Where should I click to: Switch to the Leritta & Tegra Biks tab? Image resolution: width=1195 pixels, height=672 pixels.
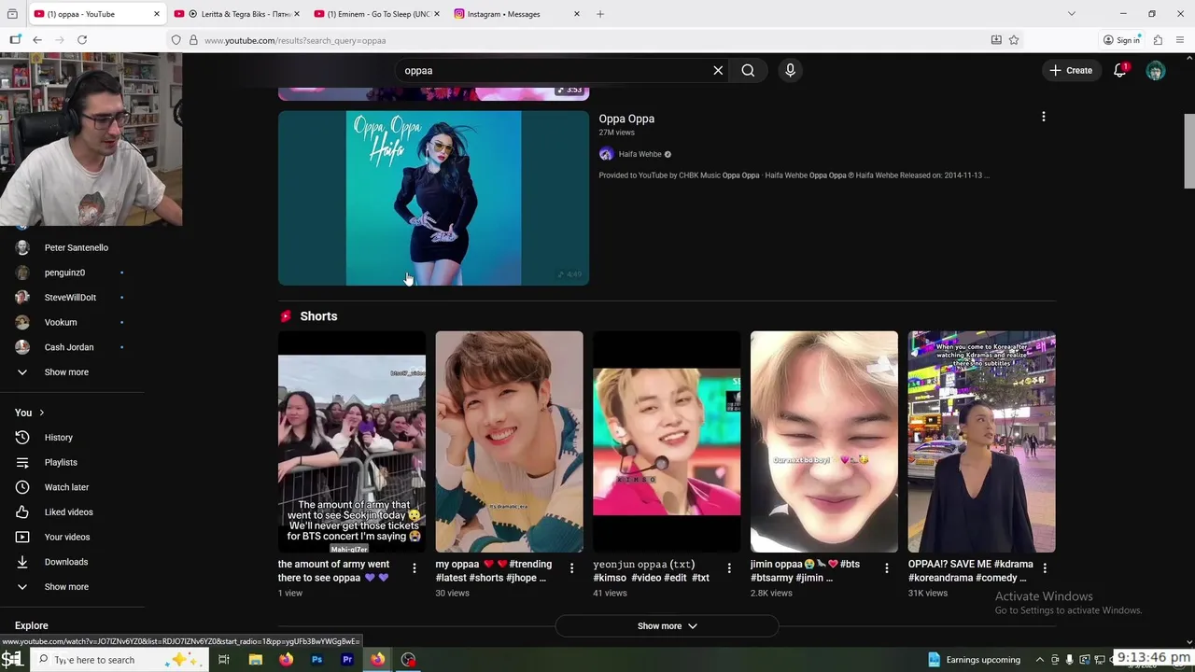coord(237,14)
